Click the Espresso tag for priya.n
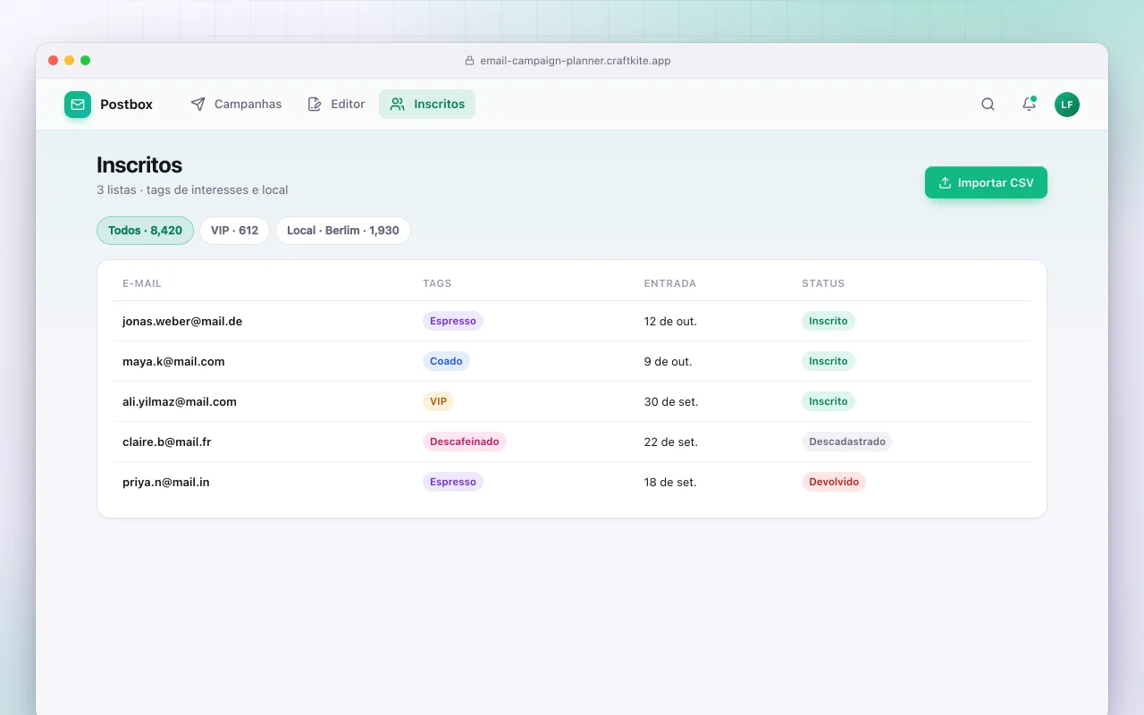The image size is (1144, 715). click(453, 482)
